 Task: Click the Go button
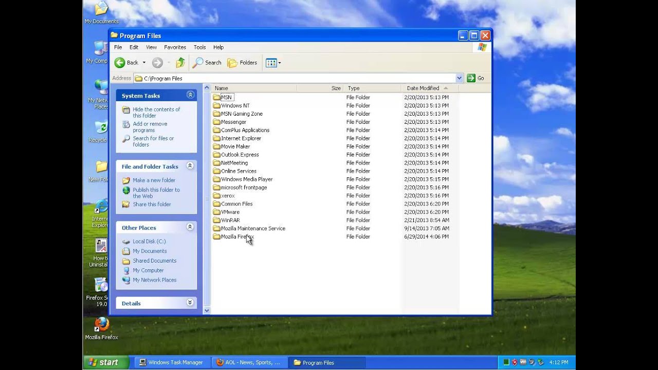tap(476, 78)
